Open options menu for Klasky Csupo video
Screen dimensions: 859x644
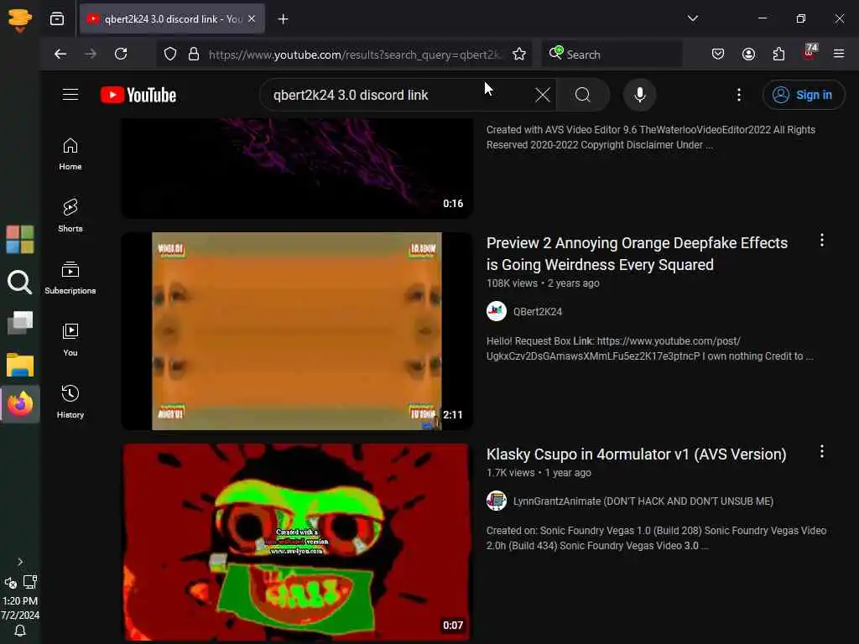tap(822, 451)
